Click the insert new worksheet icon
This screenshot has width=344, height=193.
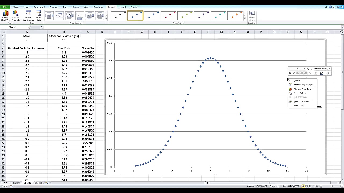click(x=47, y=183)
